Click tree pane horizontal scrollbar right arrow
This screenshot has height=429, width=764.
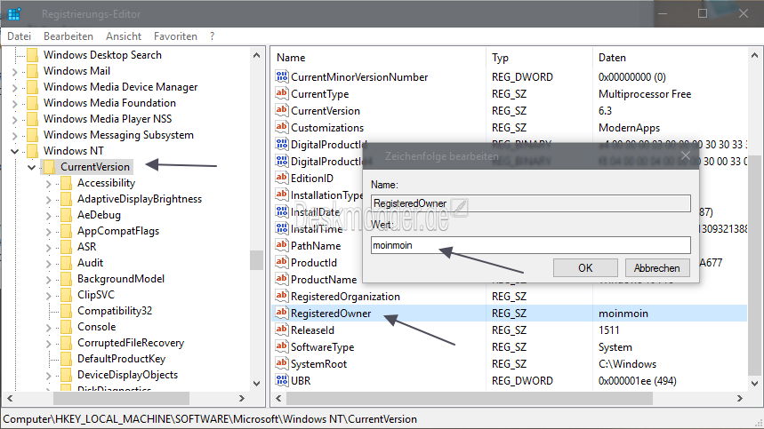[241, 398]
